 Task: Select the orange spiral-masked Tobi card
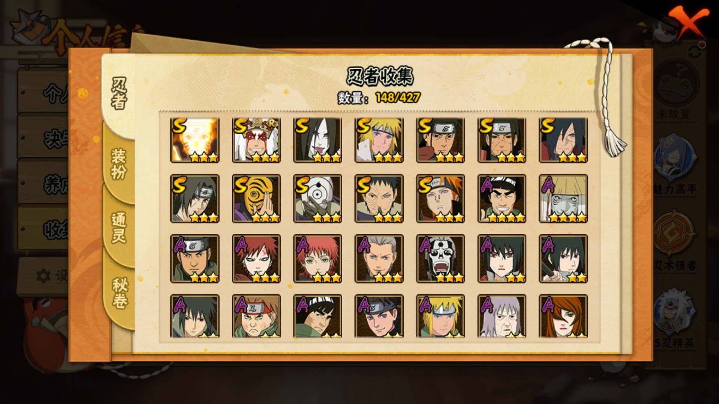coord(256,199)
